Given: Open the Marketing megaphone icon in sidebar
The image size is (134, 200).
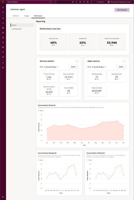Looking at the screenshot, I should coord(3,23).
